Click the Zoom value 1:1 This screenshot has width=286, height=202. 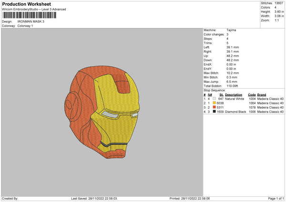(276, 20)
